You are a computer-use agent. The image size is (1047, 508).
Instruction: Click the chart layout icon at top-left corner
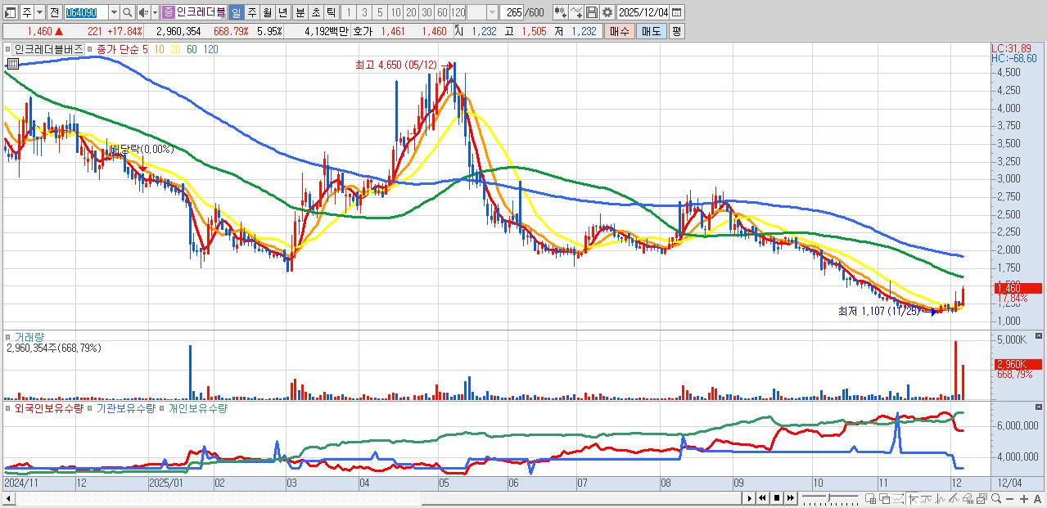pos(10,12)
